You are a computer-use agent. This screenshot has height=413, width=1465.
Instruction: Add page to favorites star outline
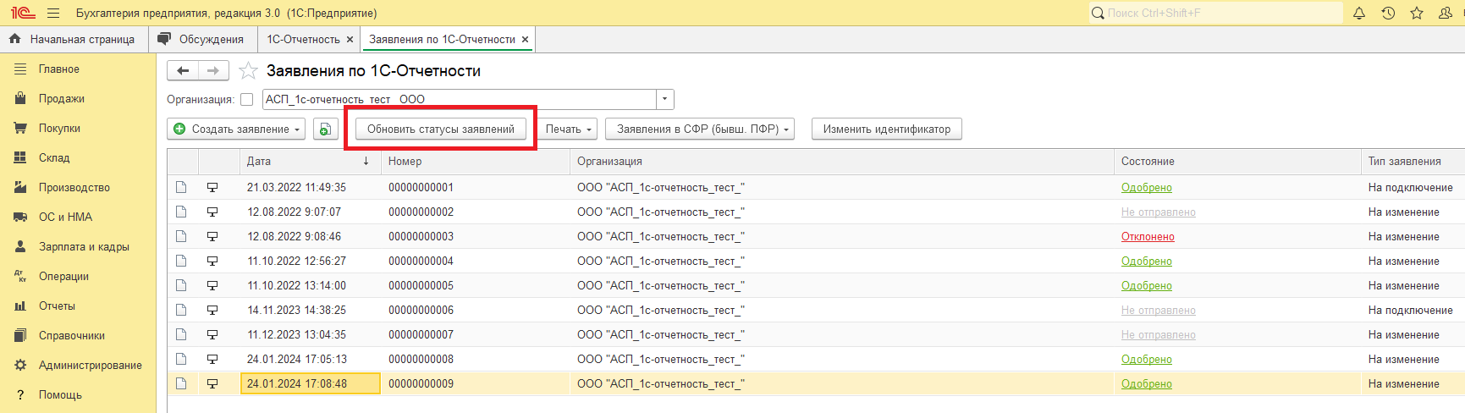(x=248, y=71)
